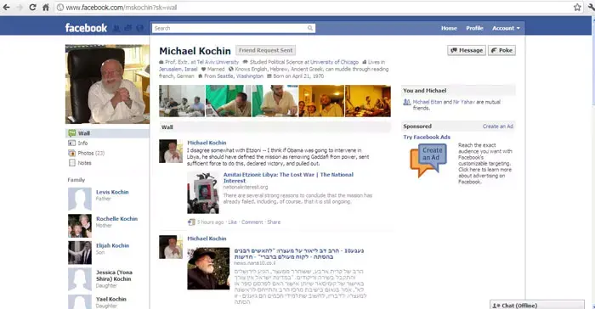Open the Hebrew news article title link
Viewport: 595px width, 309px height.
pyautogui.click(x=299, y=254)
